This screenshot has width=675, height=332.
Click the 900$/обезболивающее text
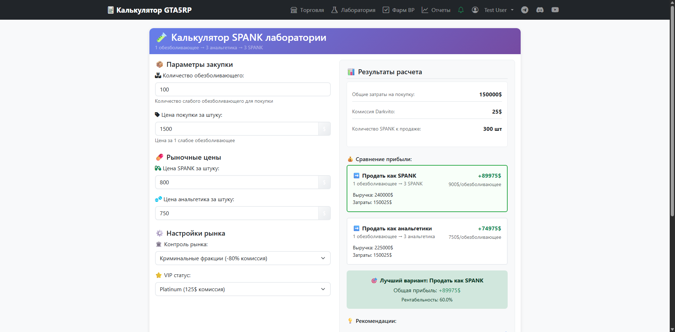coord(475,184)
